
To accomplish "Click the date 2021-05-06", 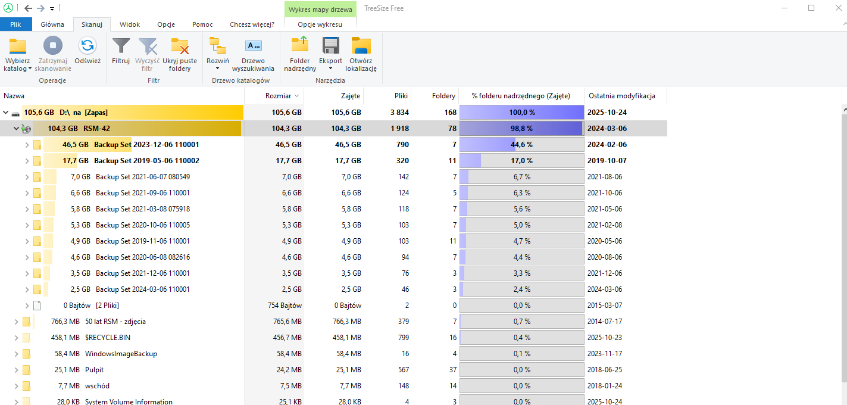I will tap(605, 208).
